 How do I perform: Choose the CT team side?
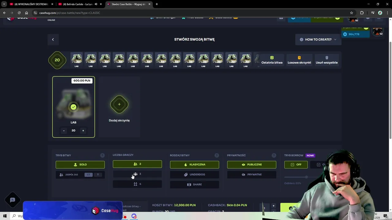click(x=89, y=175)
